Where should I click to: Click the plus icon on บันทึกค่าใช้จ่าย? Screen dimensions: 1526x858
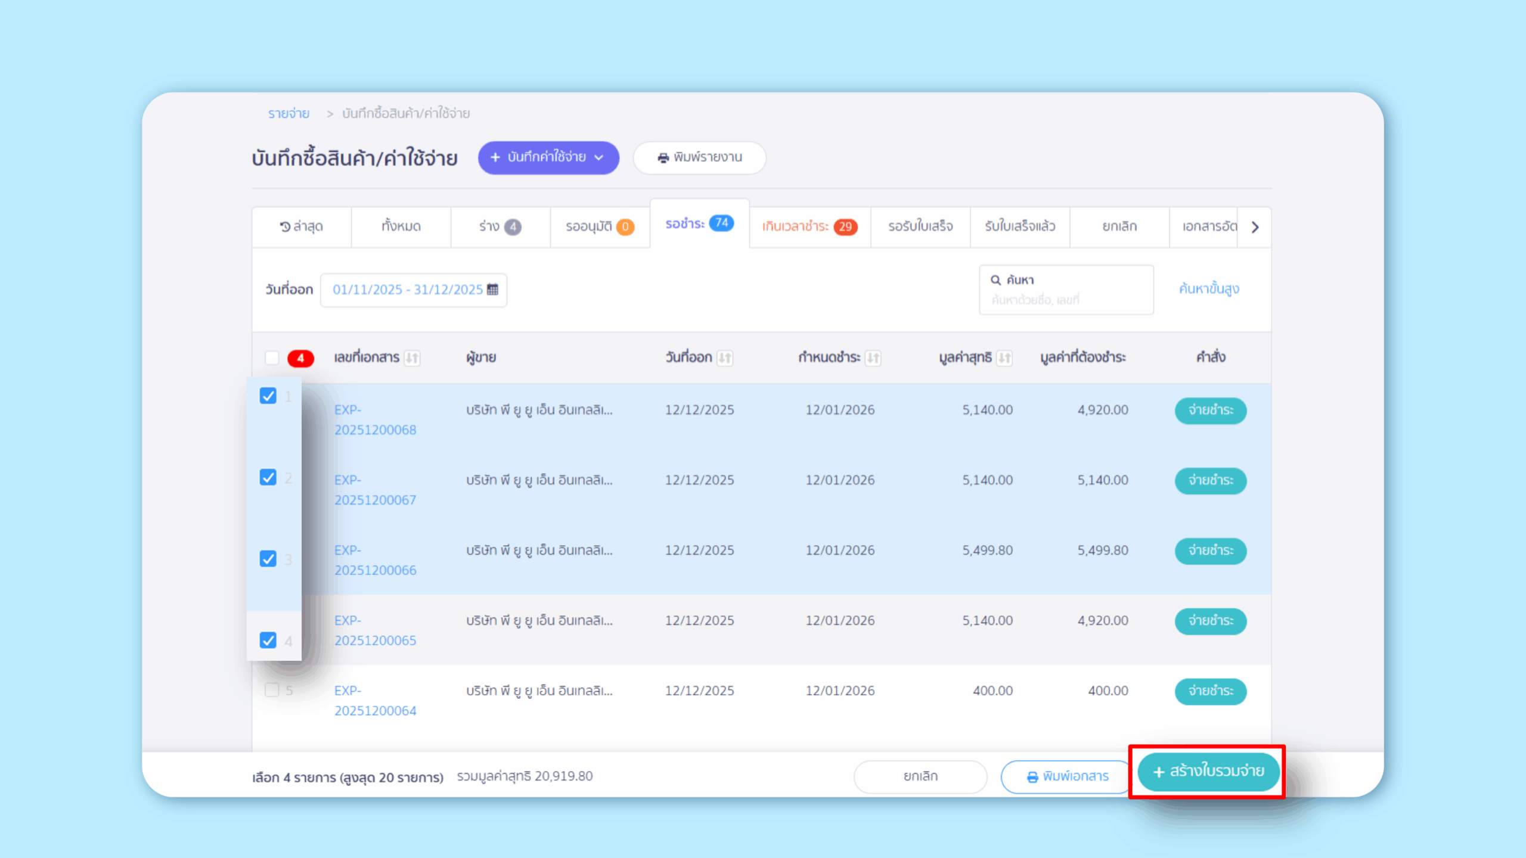[495, 157]
